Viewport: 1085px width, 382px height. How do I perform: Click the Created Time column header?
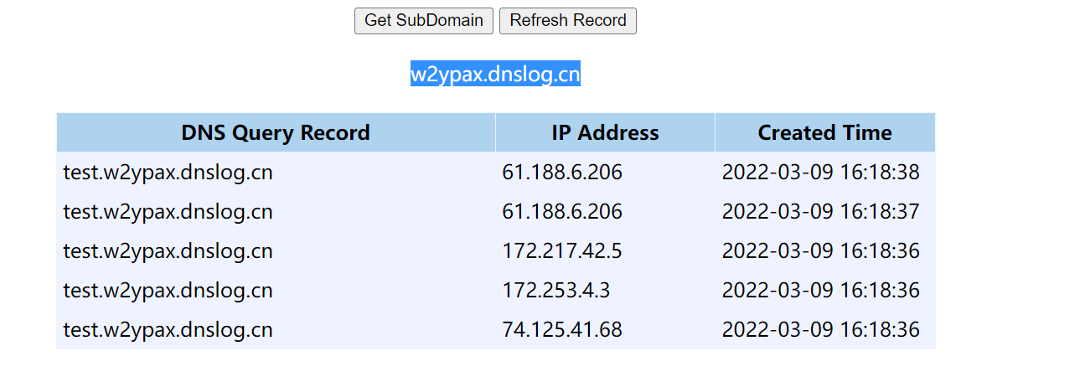[x=825, y=132]
